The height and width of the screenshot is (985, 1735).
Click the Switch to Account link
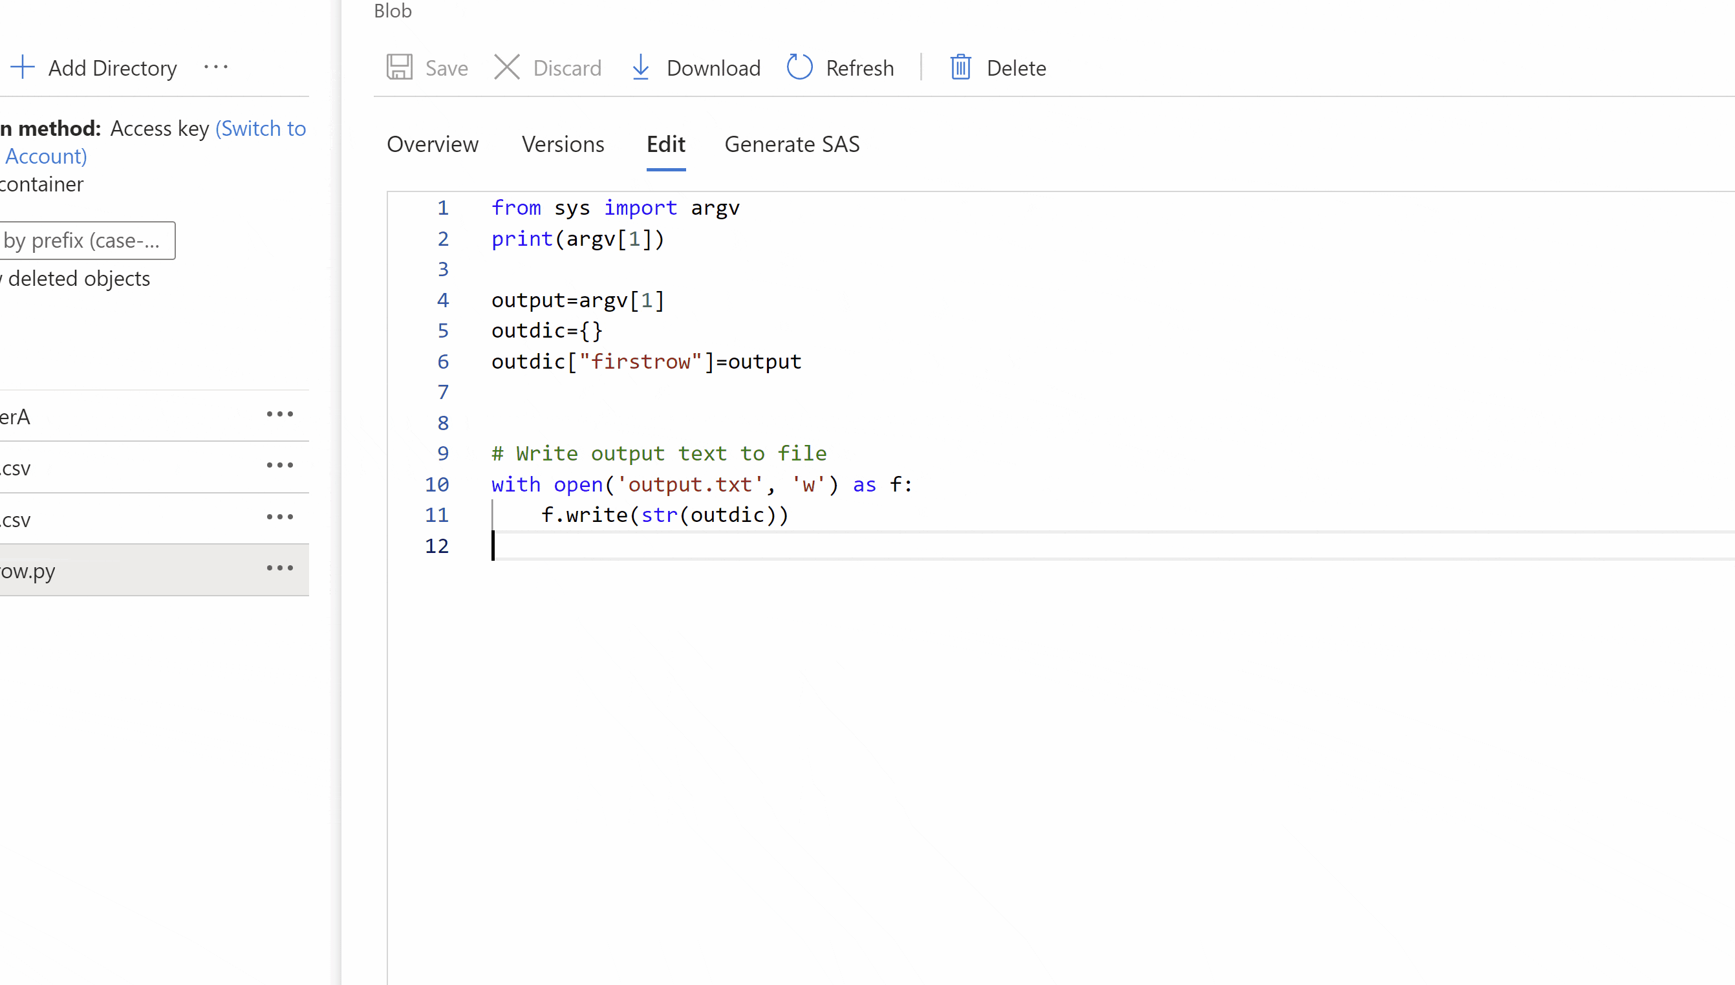260,129
